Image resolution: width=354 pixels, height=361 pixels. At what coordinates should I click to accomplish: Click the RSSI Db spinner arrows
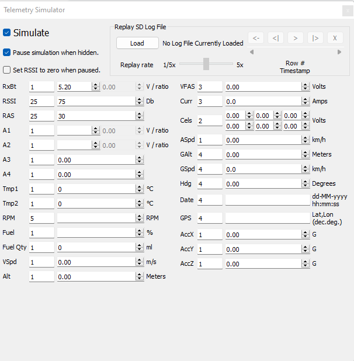[139, 101]
